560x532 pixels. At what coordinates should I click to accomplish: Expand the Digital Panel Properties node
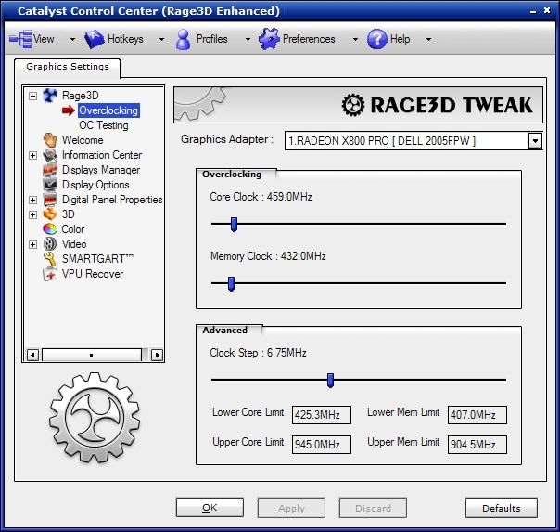pos(32,200)
